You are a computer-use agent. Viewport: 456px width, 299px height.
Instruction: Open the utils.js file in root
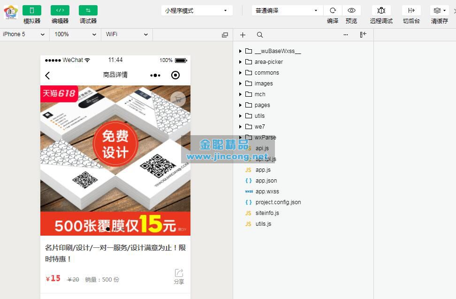(x=258, y=224)
